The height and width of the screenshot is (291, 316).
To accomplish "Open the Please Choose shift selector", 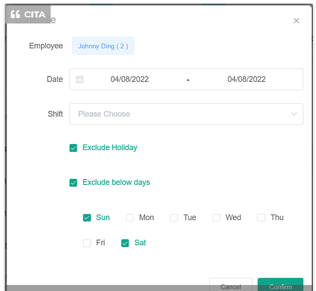I will (x=186, y=114).
